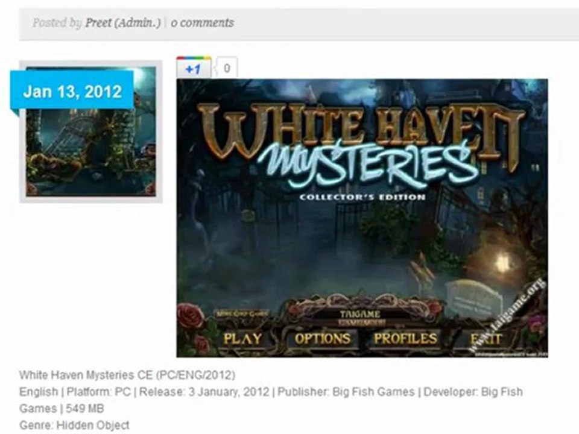Screen dimensions: 579x434
Task: Click the text 'Publisher: Big Fish Games'
Action: [346, 392]
